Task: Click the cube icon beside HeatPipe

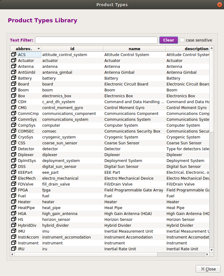Action: click(14, 208)
